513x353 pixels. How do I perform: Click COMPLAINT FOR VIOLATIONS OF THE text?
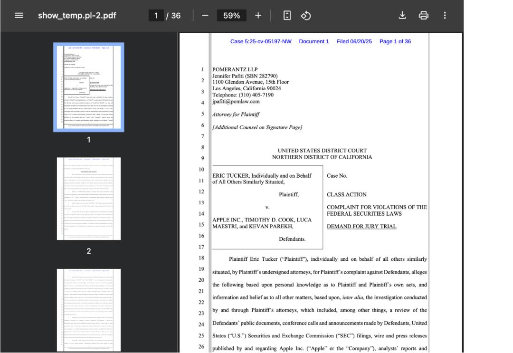coord(377,207)
